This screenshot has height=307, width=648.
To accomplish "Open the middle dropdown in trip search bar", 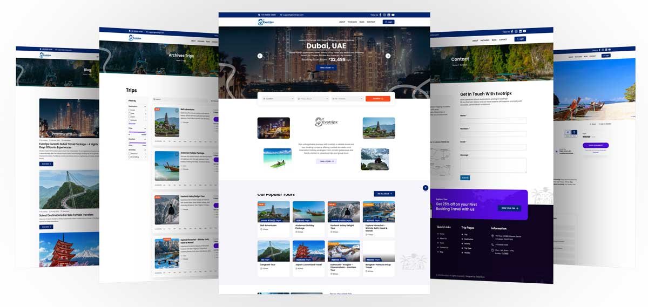I will [x=312, y=99].
